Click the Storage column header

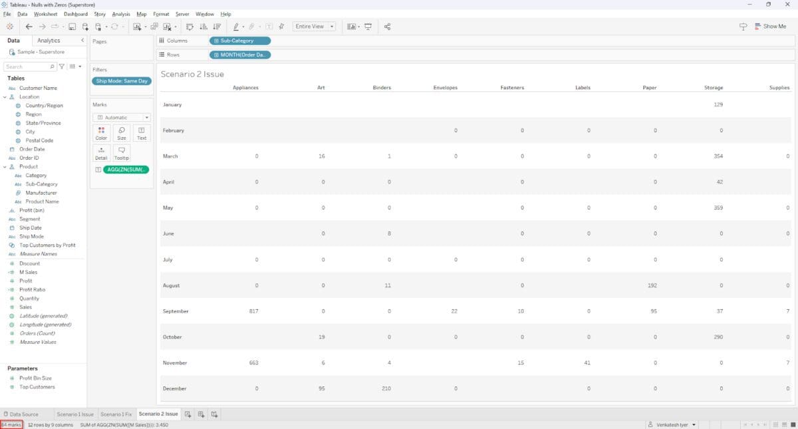tap(714, 88)
